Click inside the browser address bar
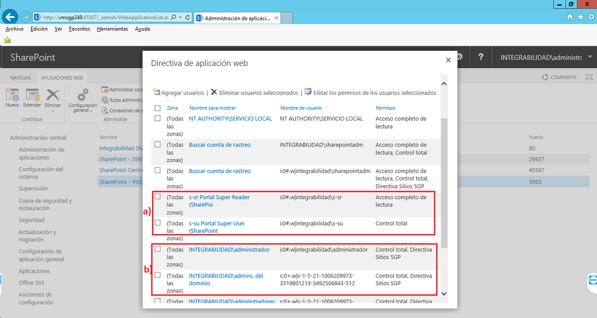 (105, 17)
